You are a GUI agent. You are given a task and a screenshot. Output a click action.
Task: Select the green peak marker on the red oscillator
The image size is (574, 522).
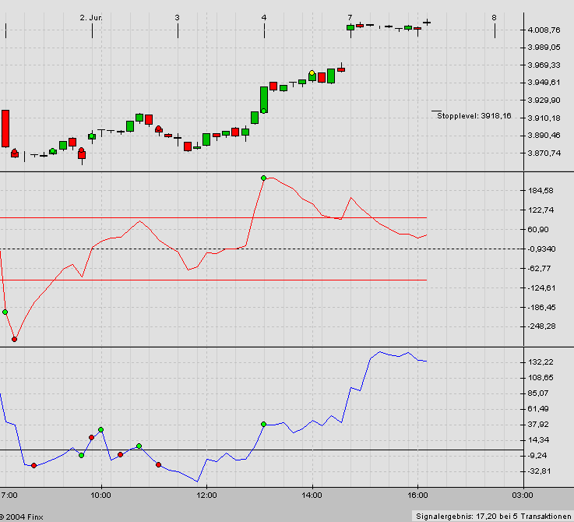pyautogui.click(x=263, y=178)
